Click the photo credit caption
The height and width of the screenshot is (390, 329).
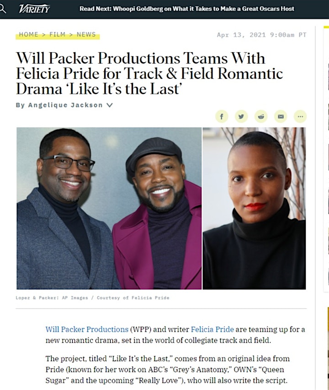point(92,298)
